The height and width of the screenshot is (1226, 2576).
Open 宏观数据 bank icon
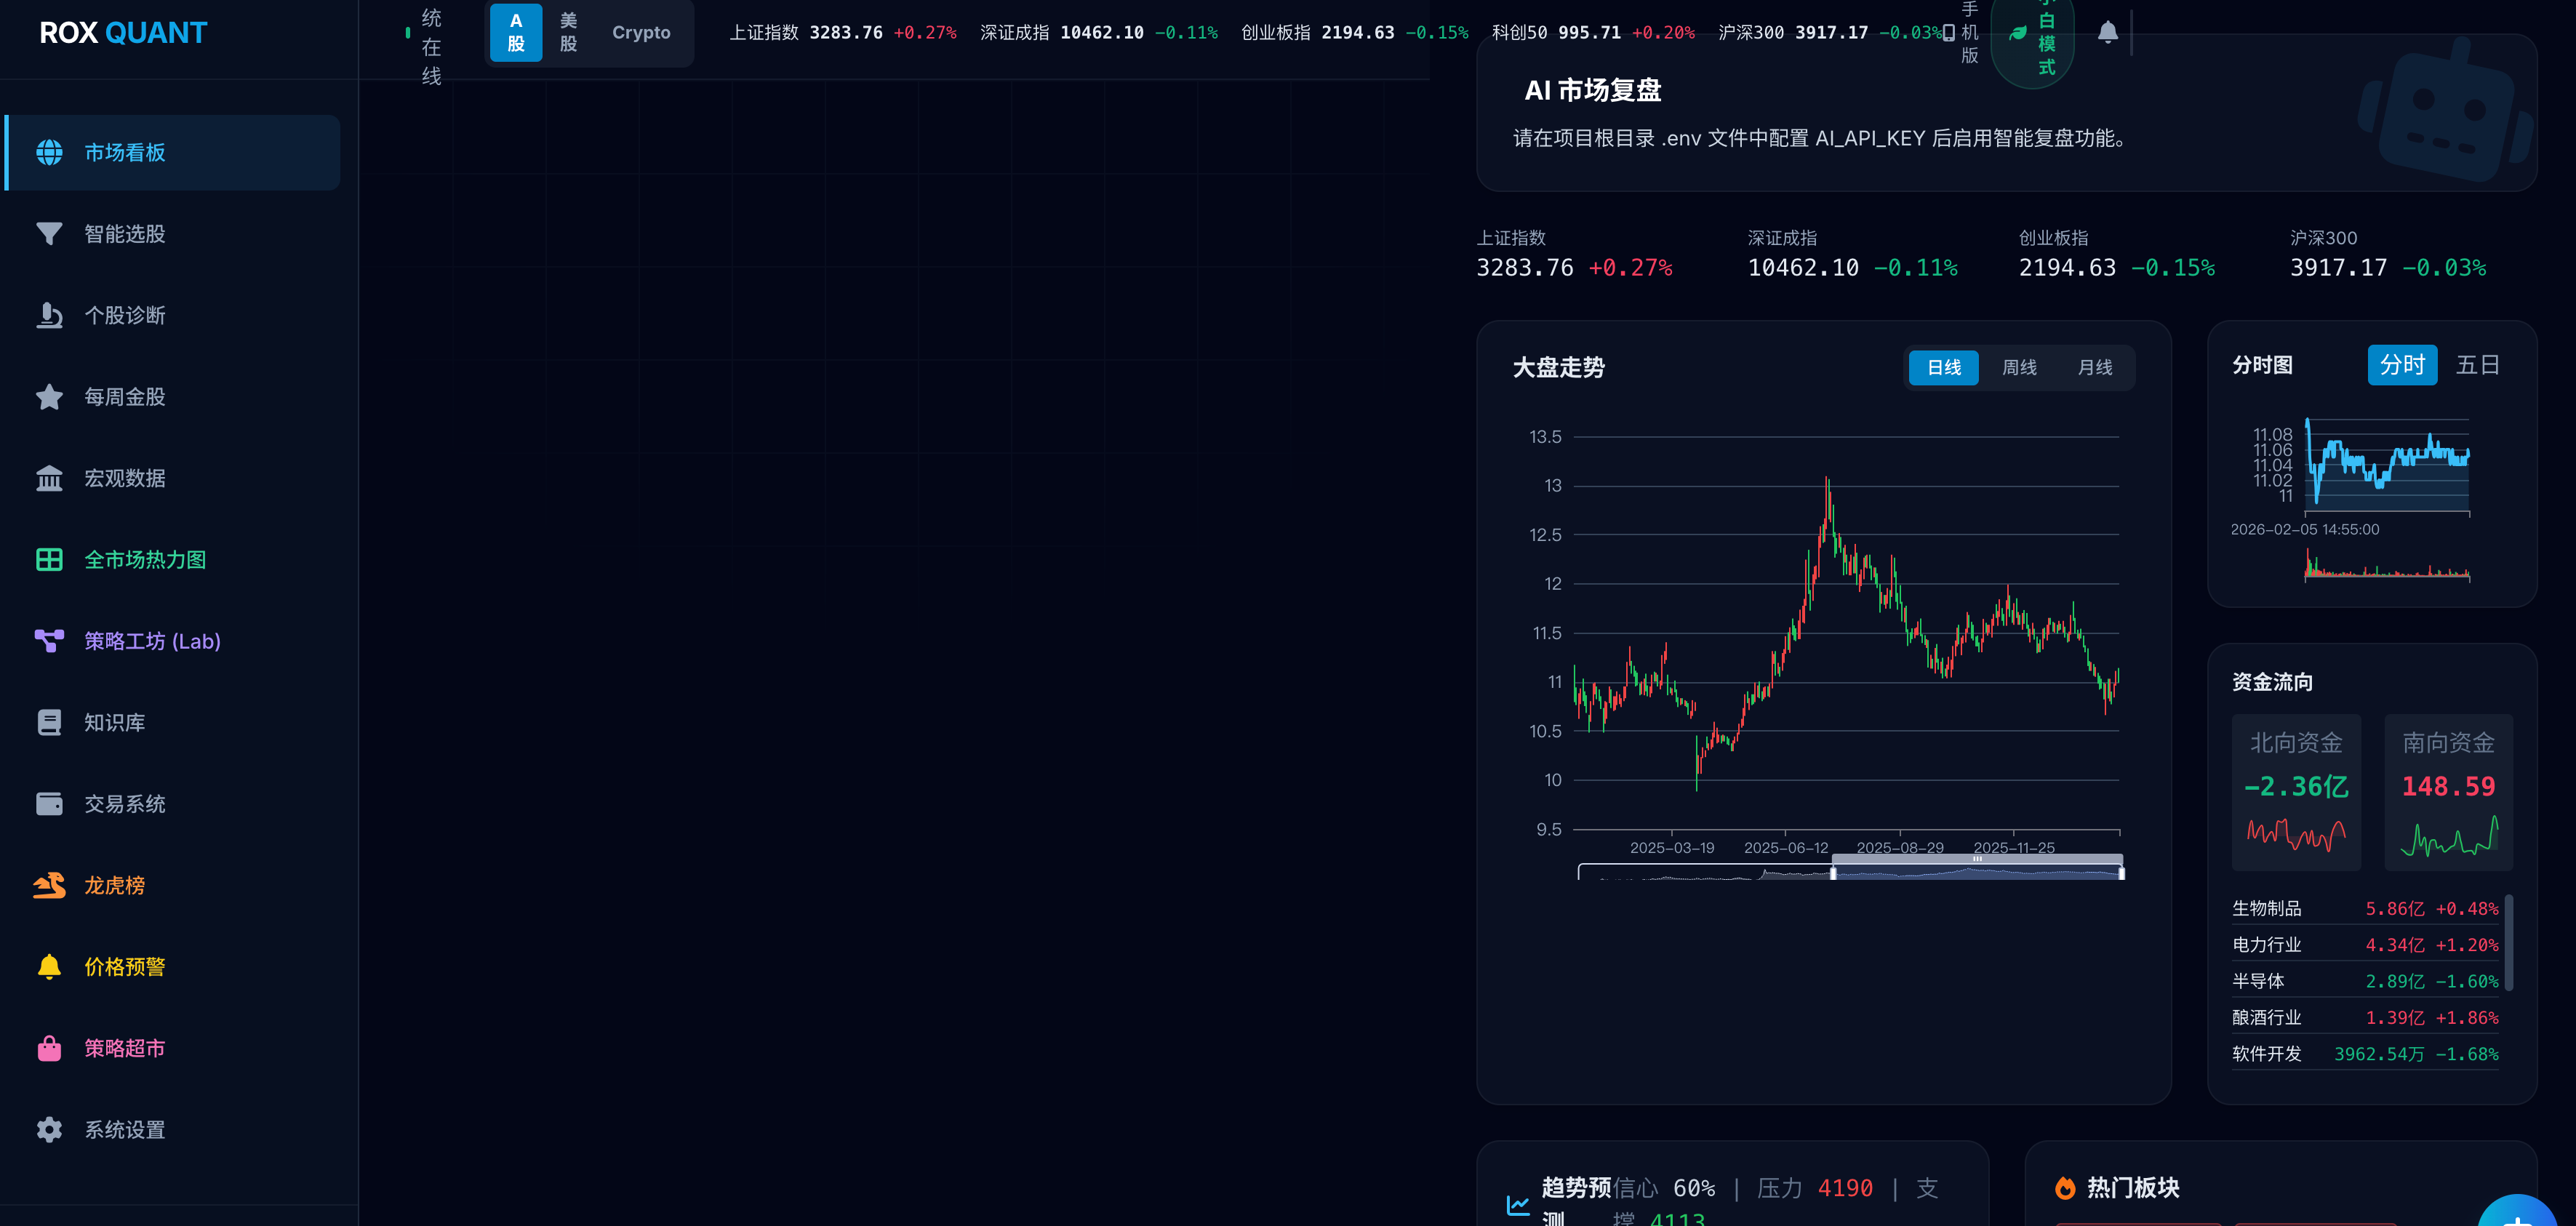(49, 478)
